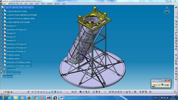Open the ENOVIA V5 VPM menu
The image size is (178, 100).
[x=14, y=4]
